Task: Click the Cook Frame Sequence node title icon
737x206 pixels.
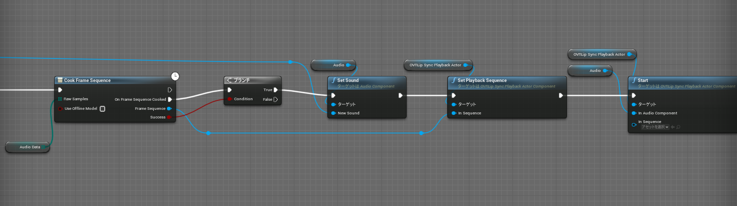Action: [x=60, y=80]
